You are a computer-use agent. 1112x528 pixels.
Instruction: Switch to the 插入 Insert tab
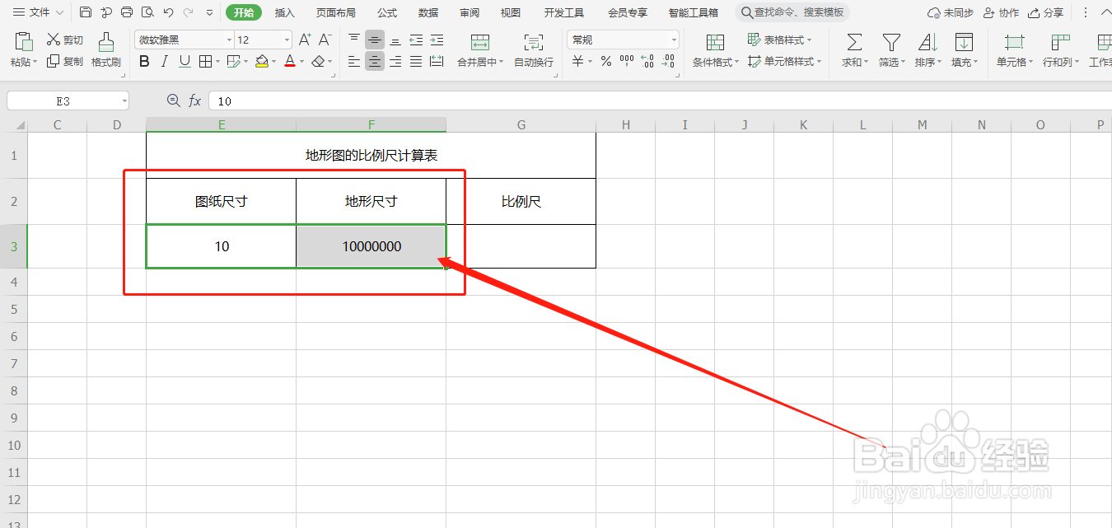285,12
